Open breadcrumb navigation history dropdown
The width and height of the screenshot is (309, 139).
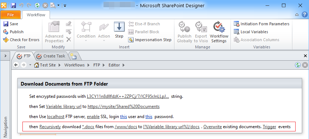tap(30, 65)
